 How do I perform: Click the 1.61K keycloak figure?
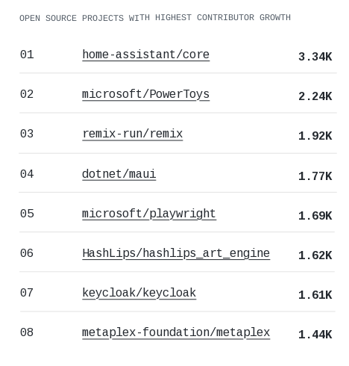[x=315, y=295]
